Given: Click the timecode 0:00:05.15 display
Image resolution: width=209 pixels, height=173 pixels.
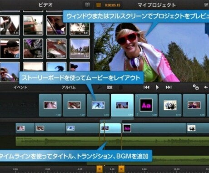Looking at the screenshot, I should coord(113,5).
